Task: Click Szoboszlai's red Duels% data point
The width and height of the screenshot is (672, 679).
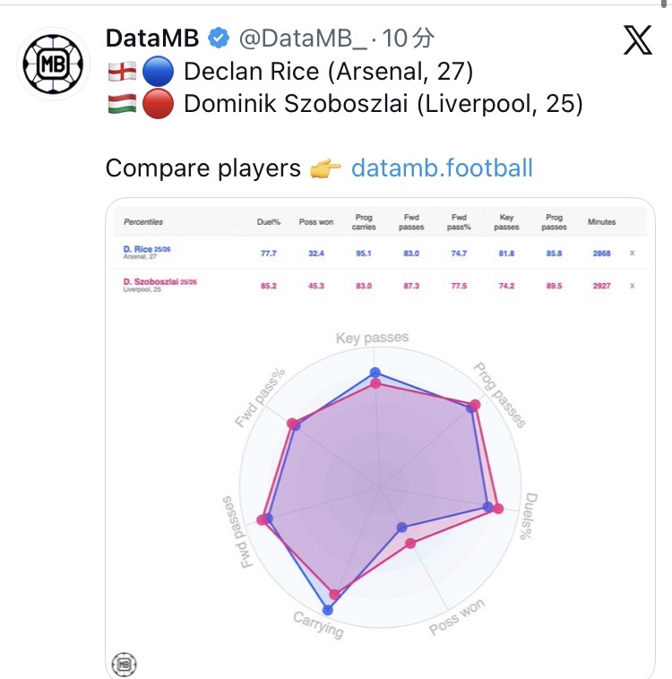Action: click(x=499, y=509)
